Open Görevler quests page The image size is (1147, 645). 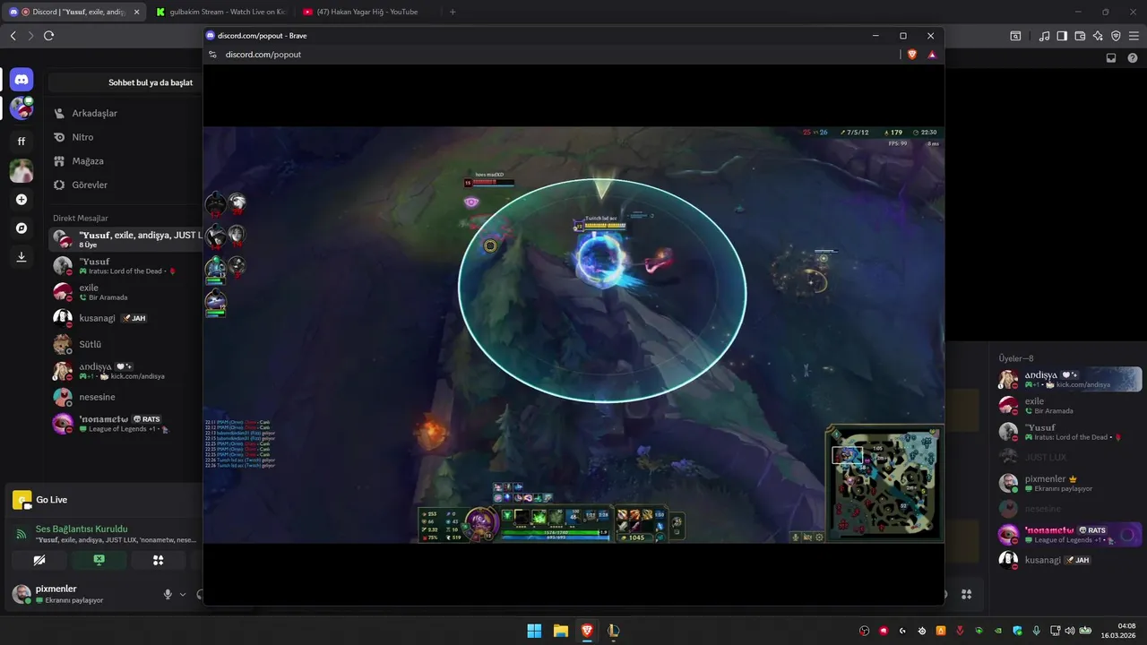pos(125,185)
